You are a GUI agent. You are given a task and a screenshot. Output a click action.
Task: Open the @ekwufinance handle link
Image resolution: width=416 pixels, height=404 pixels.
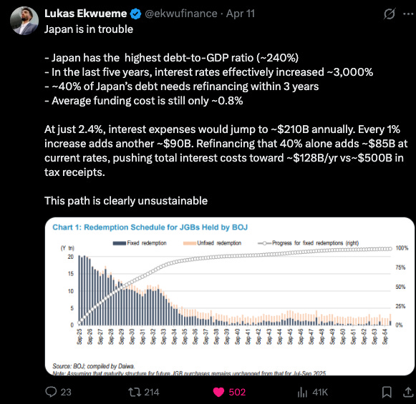(181, 14)
